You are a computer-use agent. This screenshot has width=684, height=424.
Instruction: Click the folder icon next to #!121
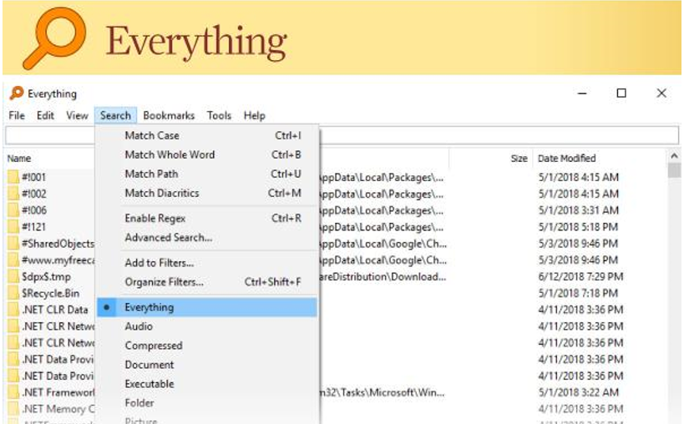click(x=13, y=226)
